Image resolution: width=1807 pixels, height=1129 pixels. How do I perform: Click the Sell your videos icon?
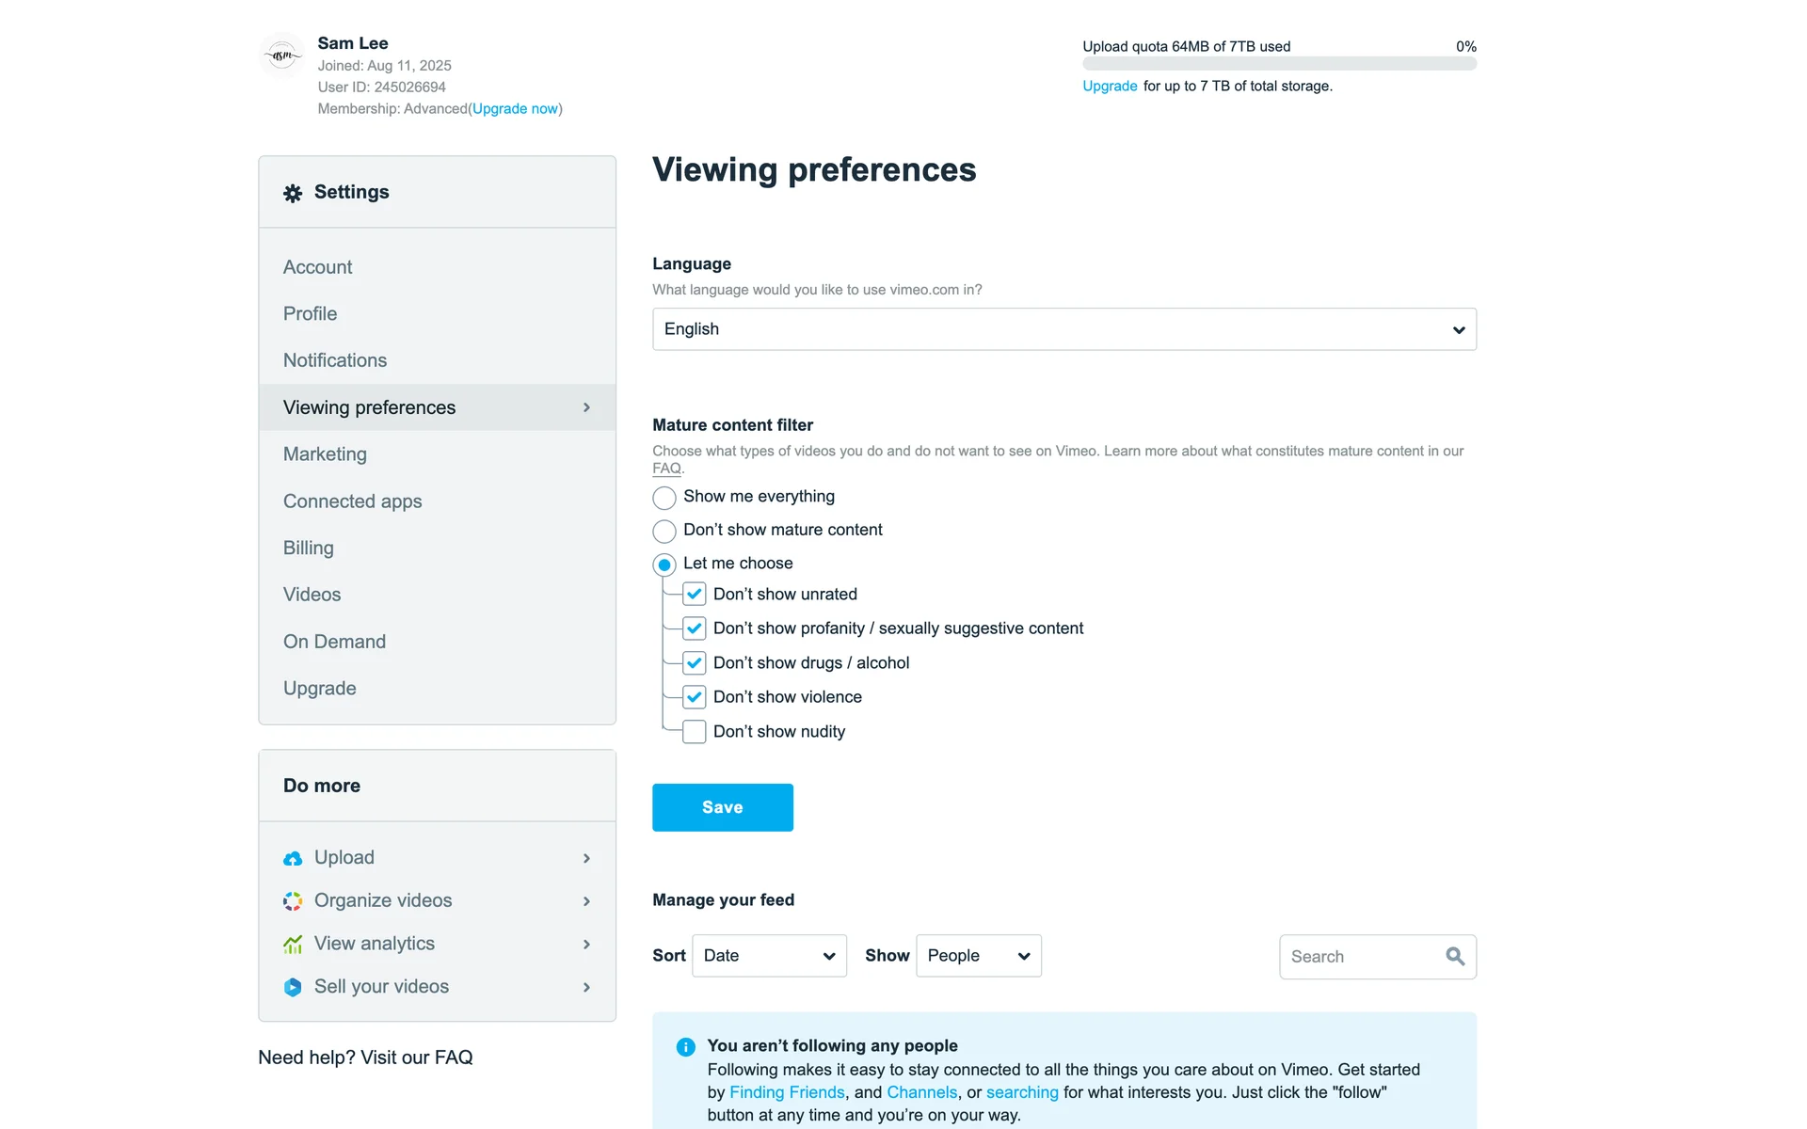click(x=293, y=987)
